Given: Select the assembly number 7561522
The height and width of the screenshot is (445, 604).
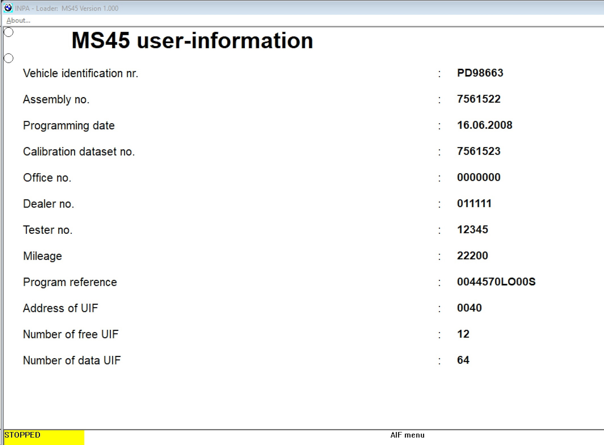Looking at the screenshot, I should tap(478, 99).
